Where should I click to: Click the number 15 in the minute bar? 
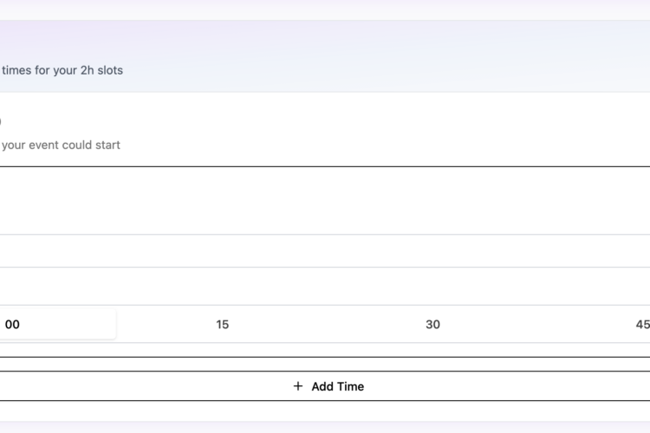pyautogui.click(x=223, y=325)
